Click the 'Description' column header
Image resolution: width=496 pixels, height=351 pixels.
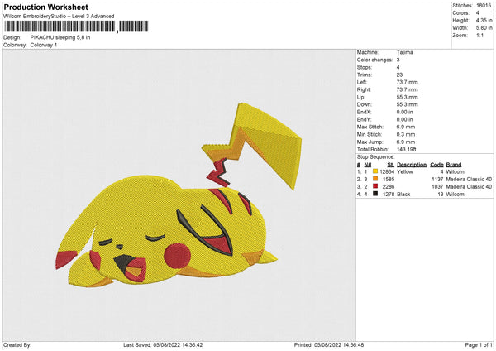tap(412, 165)
